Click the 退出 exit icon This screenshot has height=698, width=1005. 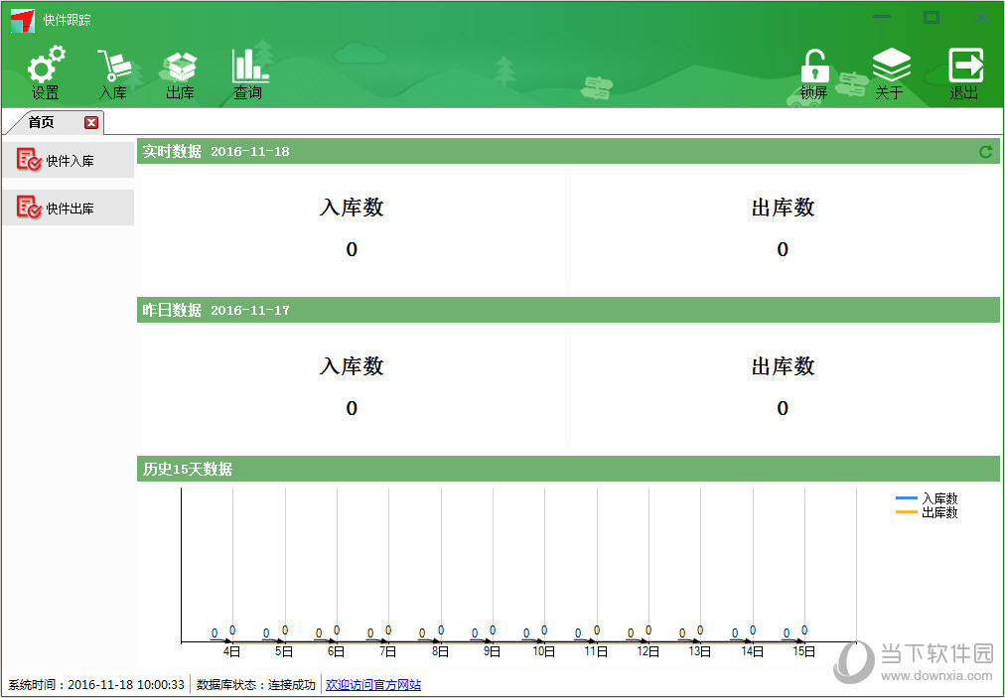point(964,69)
